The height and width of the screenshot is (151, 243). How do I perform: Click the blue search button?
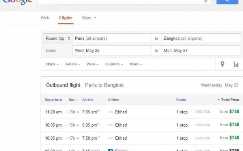pos(227,1)
